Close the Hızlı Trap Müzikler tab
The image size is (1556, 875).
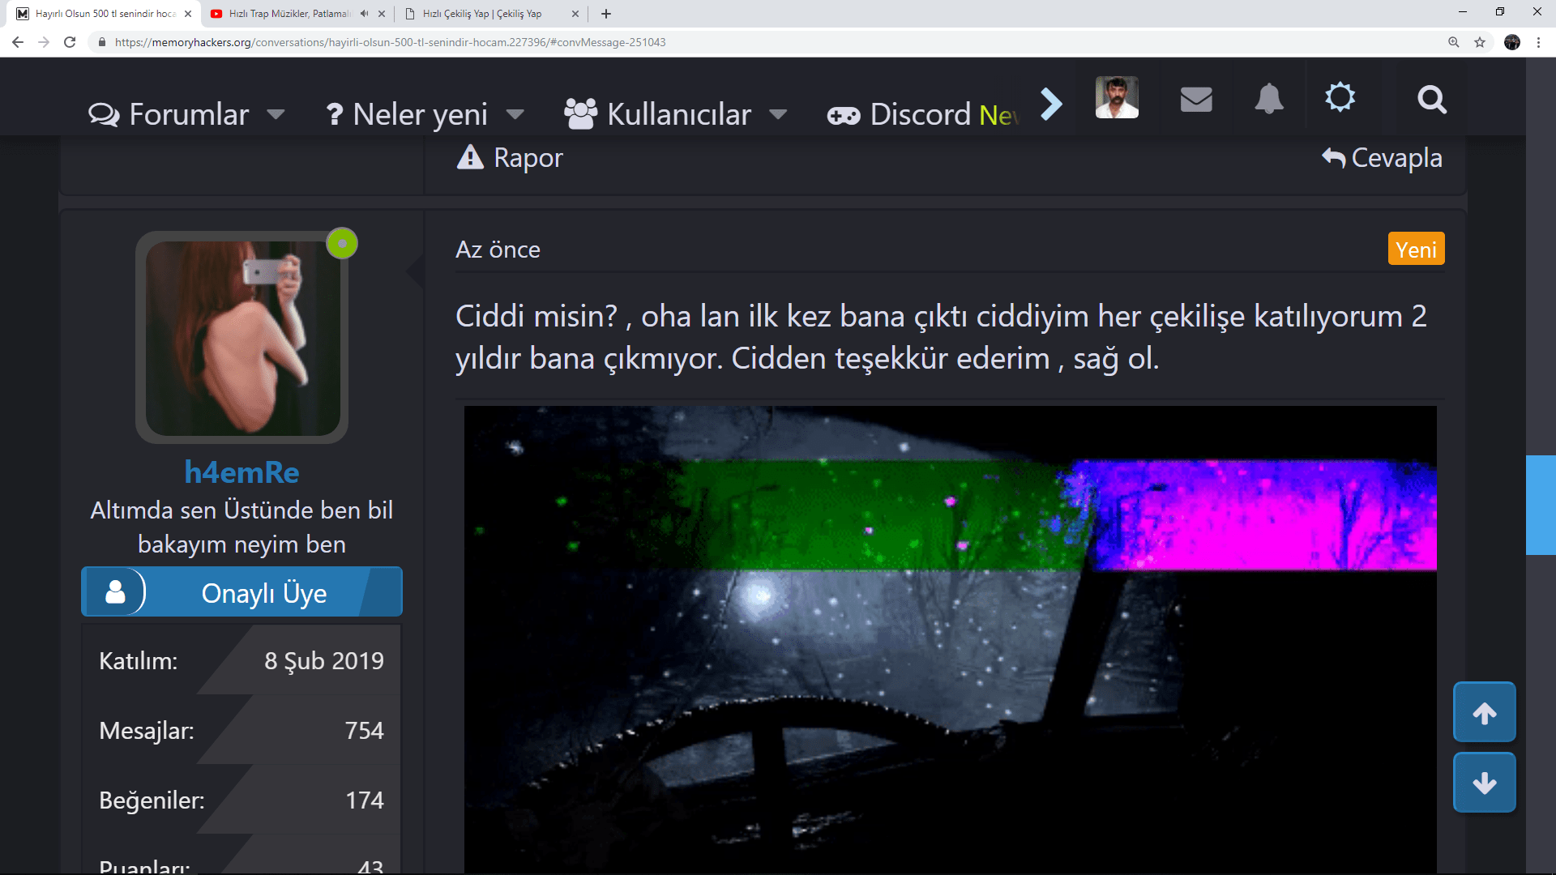coord(382,14)
